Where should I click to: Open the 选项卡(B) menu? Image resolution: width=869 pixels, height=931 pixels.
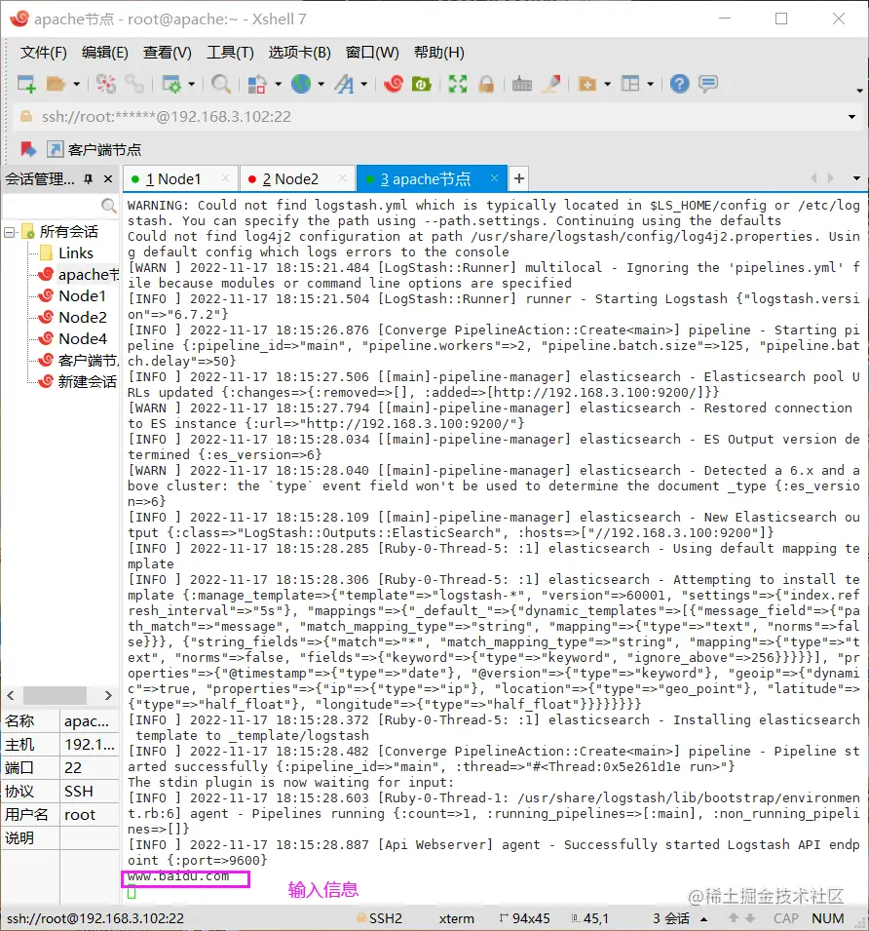coord(299,53)
